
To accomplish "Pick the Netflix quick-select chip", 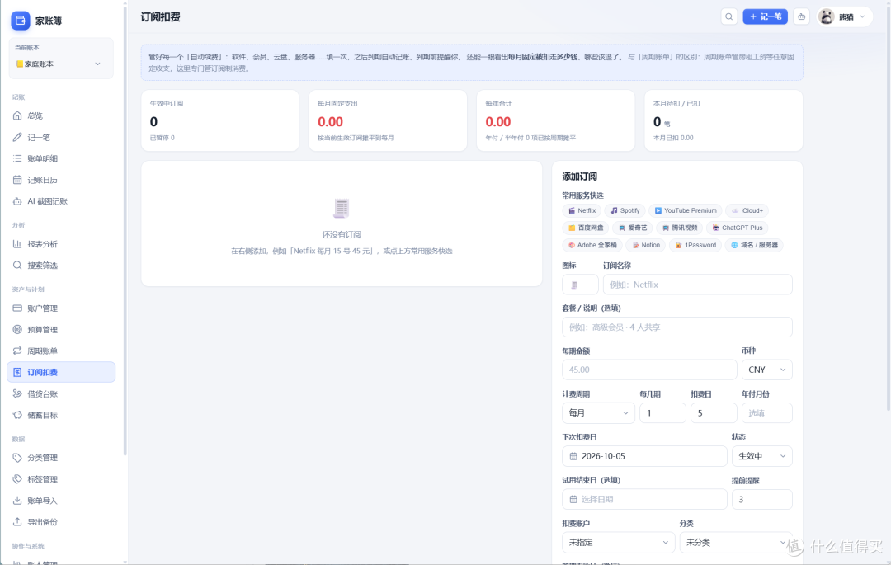I will tap(582, 210).
